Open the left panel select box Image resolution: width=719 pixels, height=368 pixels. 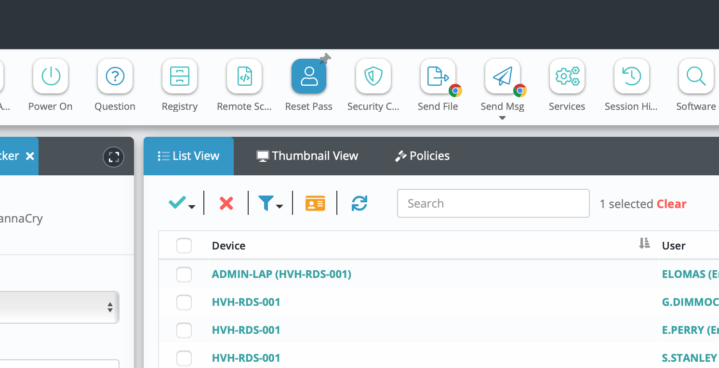(x=59, y=307)
